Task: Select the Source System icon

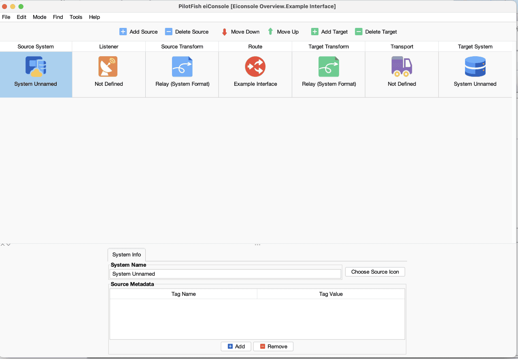Action: point(36,66)
